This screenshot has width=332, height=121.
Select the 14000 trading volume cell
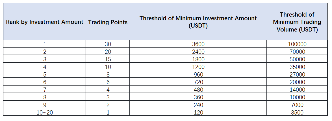[297, 90]
